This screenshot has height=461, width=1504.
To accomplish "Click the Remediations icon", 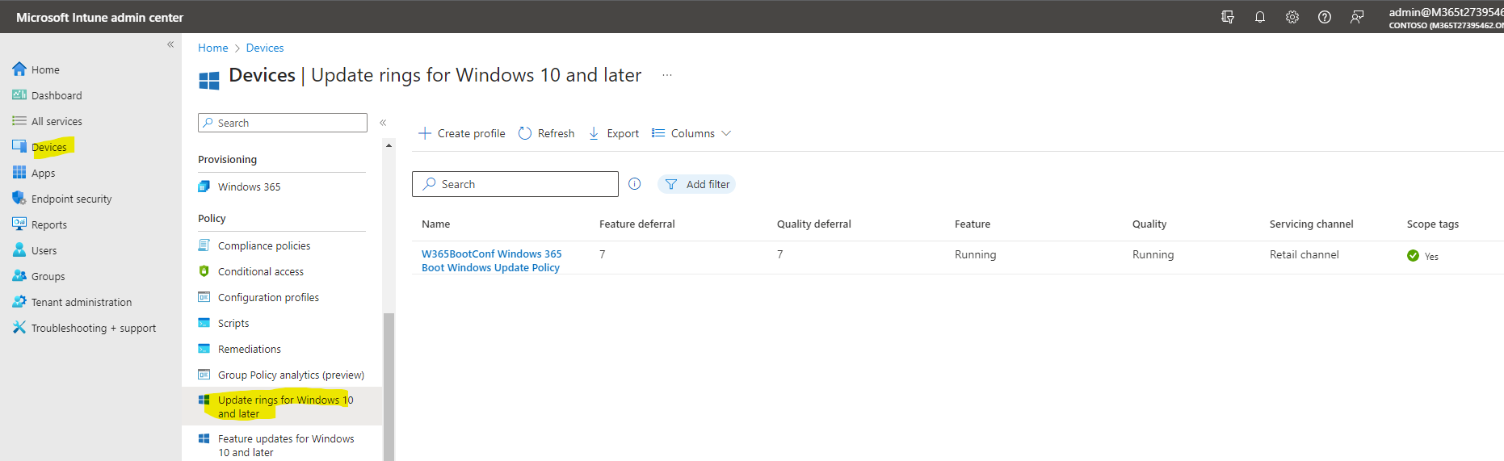I will 204,349.
